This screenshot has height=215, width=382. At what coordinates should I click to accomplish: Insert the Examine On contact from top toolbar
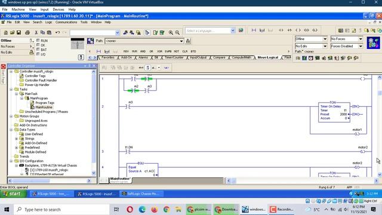pos(281,30)
